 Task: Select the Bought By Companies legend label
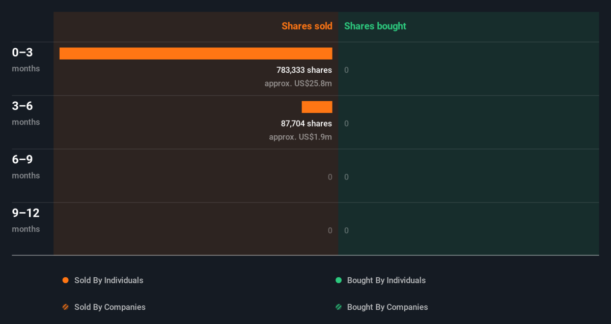click(387, 307)
